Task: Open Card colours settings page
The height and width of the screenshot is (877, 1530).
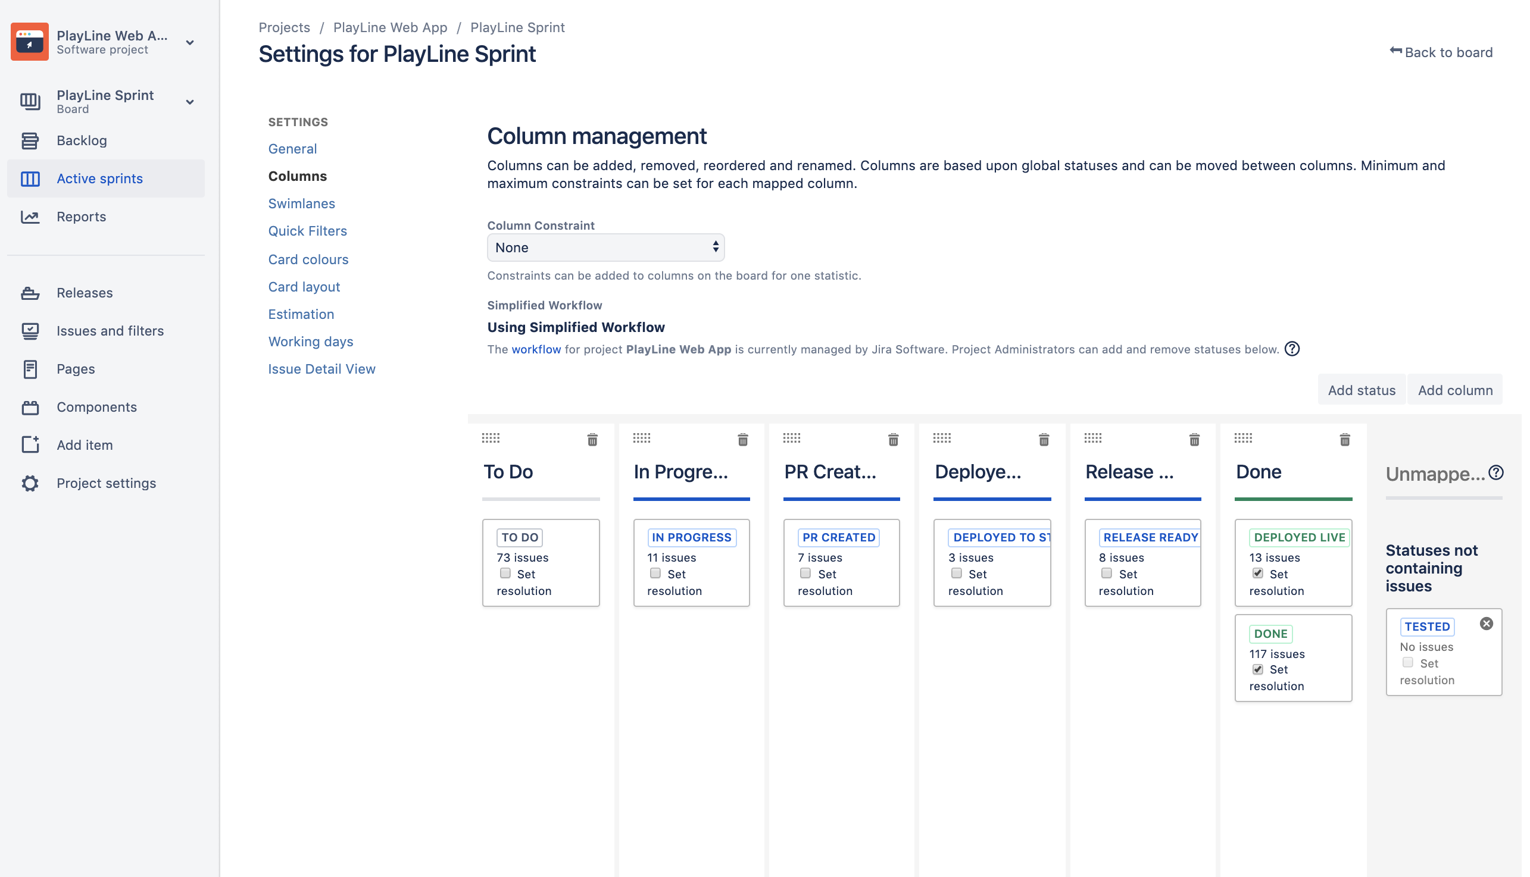Action: pos(308,259)
